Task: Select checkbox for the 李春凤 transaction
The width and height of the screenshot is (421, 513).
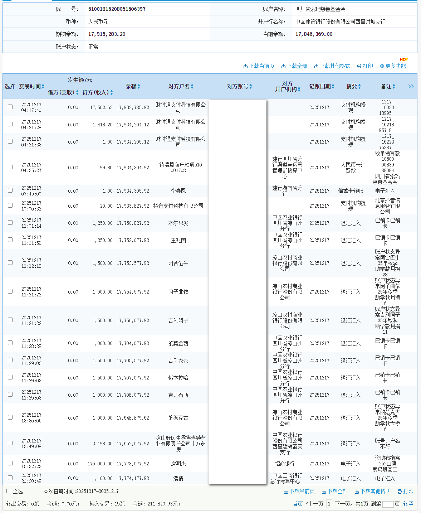Action: click(x=10, y=190)
